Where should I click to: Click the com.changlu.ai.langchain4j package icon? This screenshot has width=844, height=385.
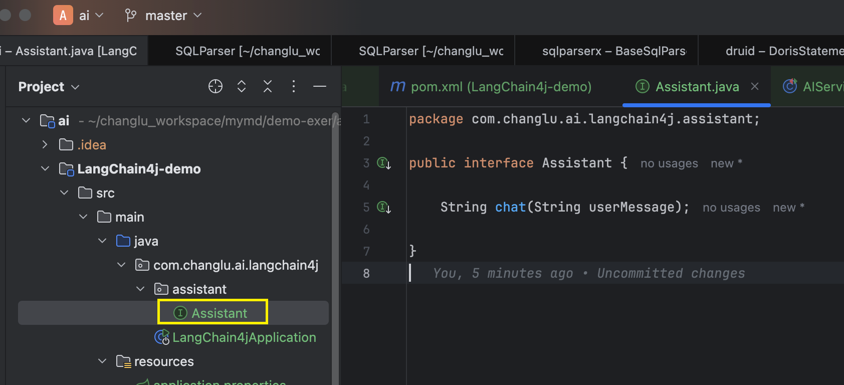tap(142, 265)
